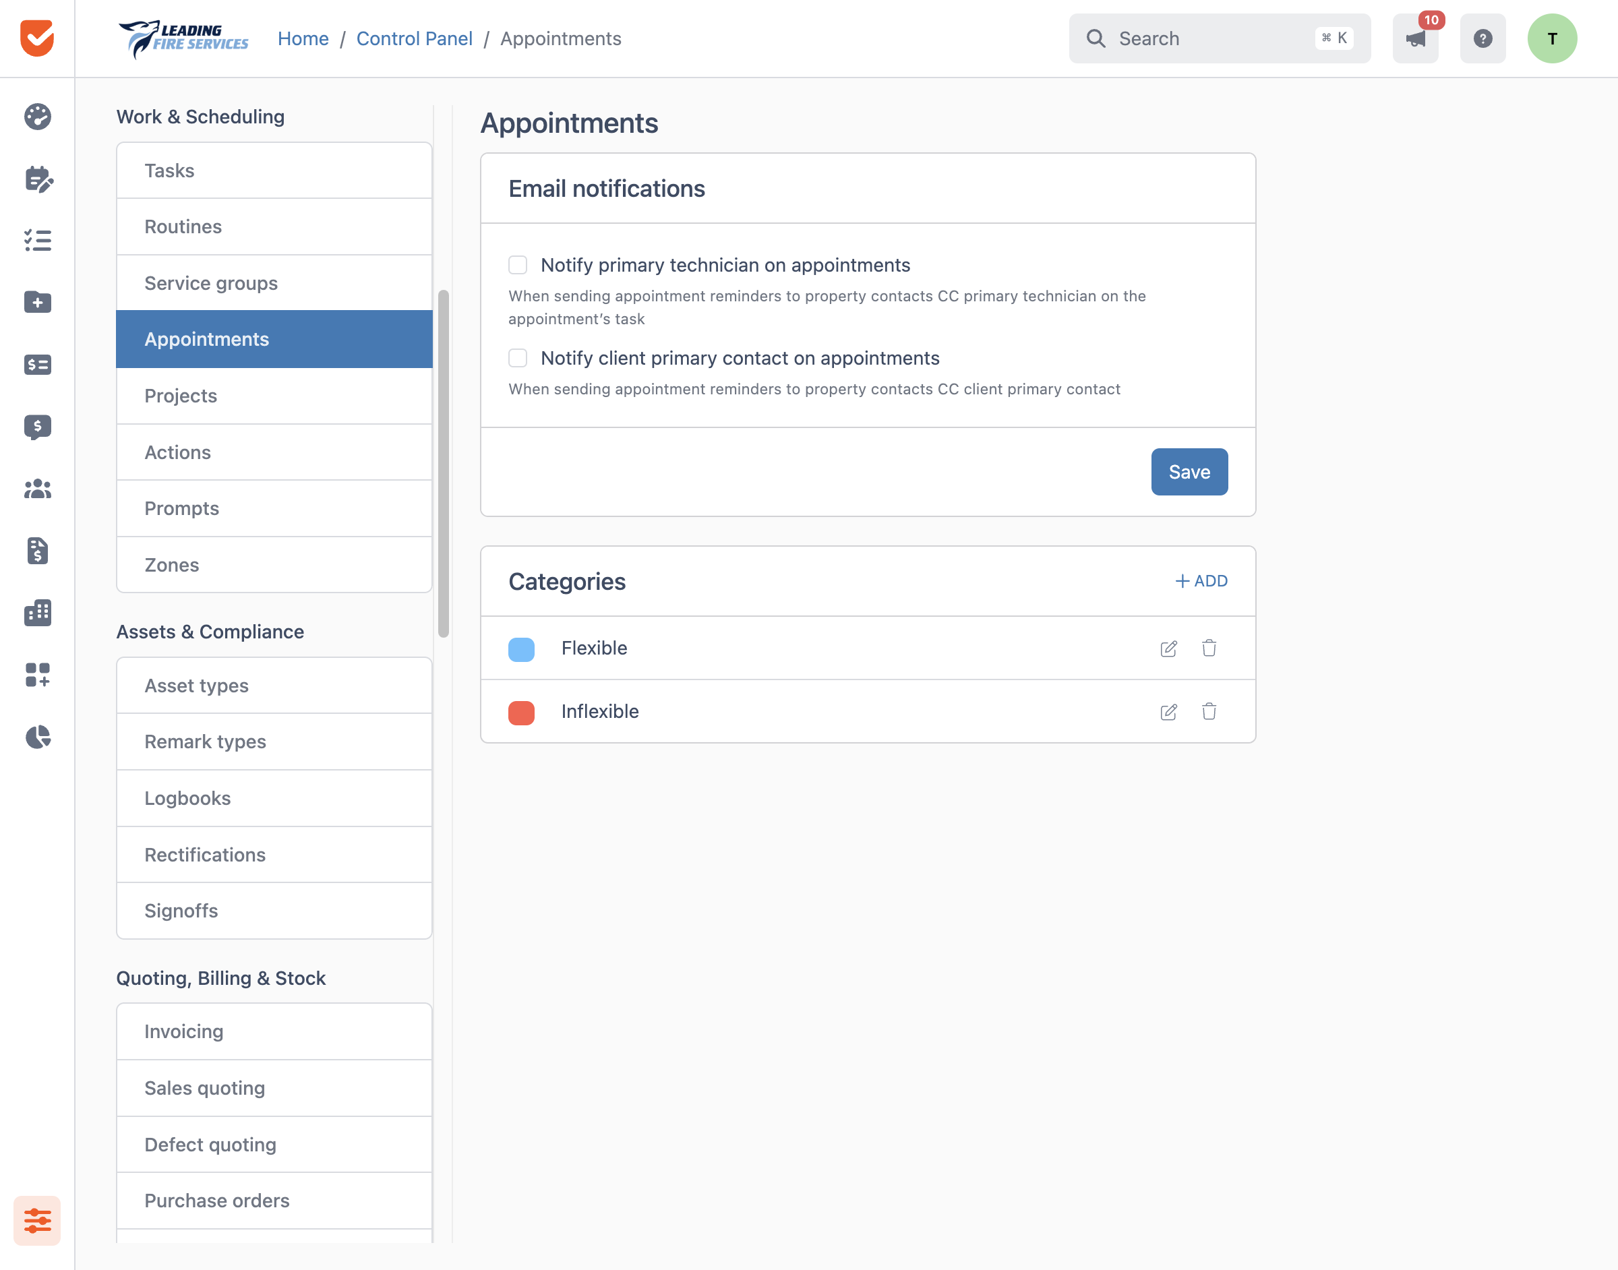This screenshot has height=1270, width=1618.
Task: Open the calendar edit scheduling icon
Action: (x=37, y=179)
